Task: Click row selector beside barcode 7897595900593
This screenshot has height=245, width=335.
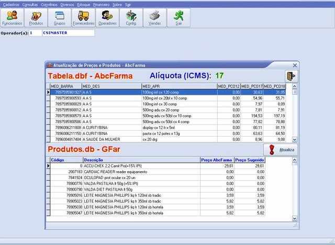Action: click(48, 98)
